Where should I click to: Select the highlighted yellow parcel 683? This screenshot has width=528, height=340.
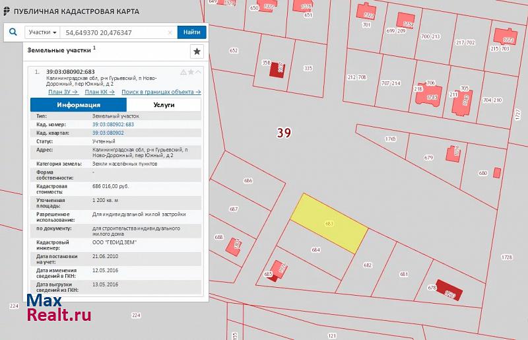click(329, 223)
